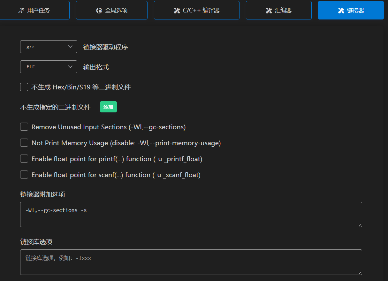Click the tools icon beside C/C++ 编译器
The height and width of the screenshot is (281, 388).
click(x=177, y=11)
